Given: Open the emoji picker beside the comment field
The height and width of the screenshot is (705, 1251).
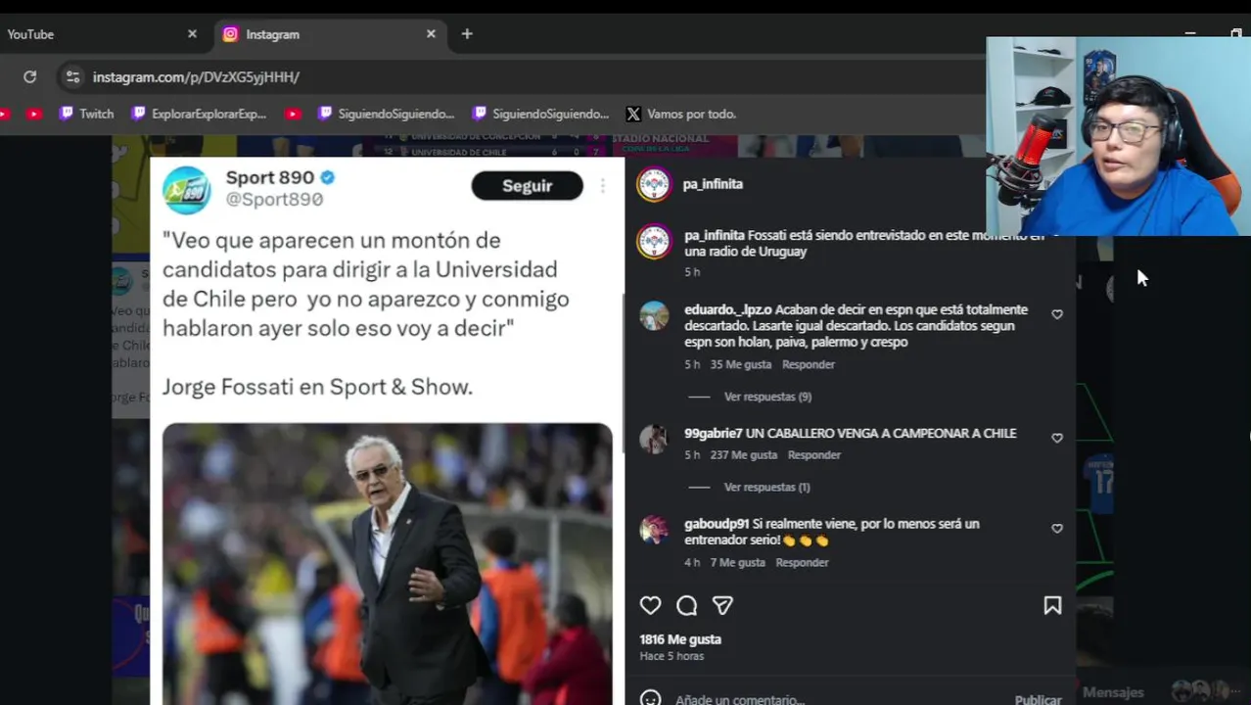Looking at the screenshot, I should click(650, 699).
